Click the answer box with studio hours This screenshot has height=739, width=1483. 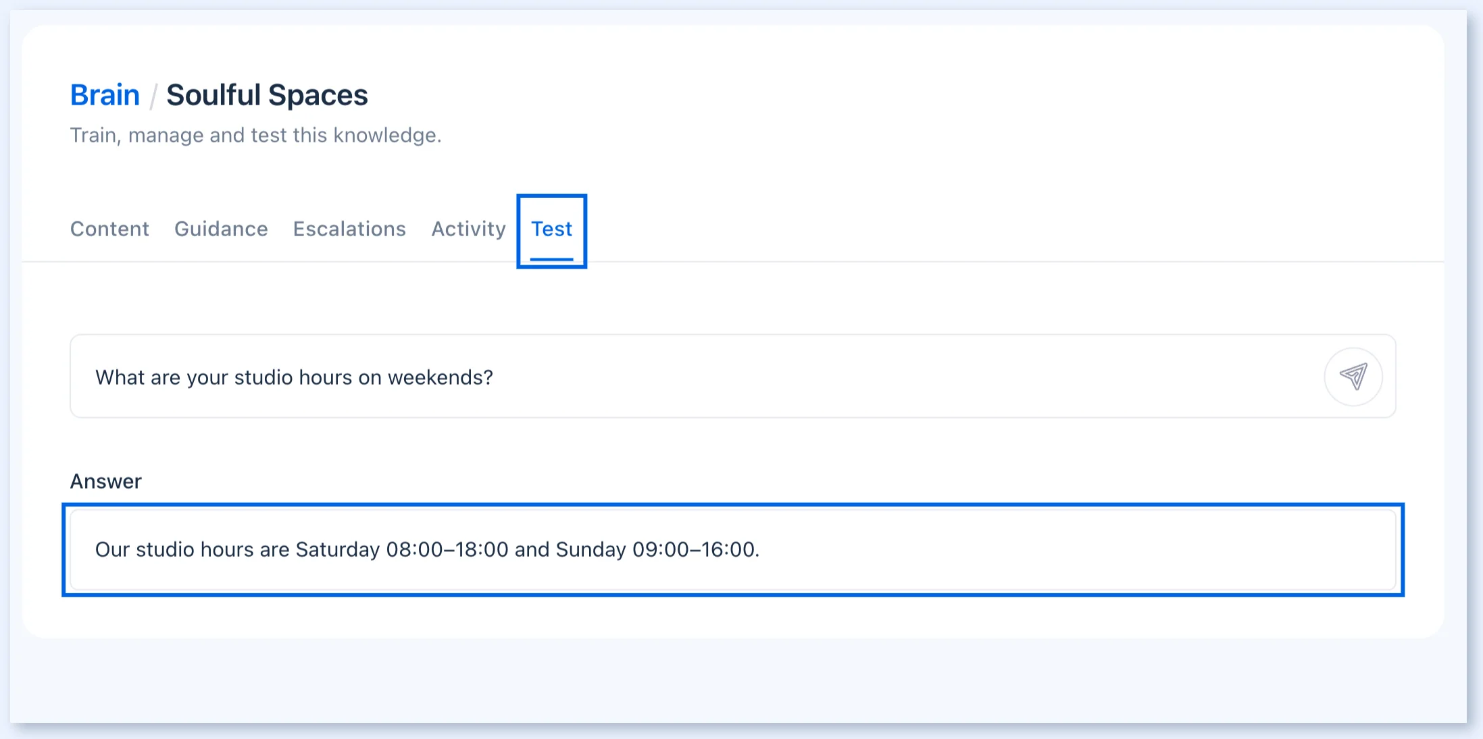[x=733, y=549]
